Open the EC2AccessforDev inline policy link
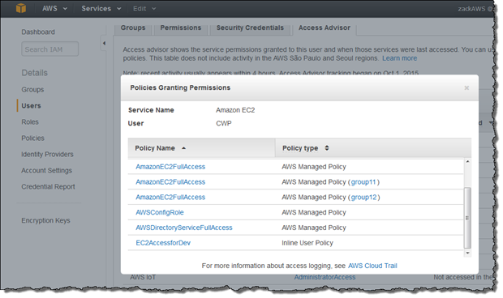Image resolution: width=503 pixels, height=298 pixels. [163, 243]
